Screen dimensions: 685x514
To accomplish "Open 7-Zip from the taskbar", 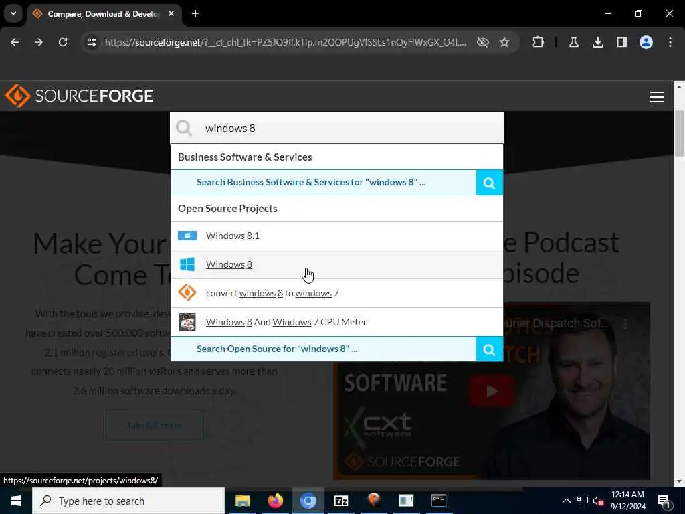I will pyautogui.click(x=340, y=501).
